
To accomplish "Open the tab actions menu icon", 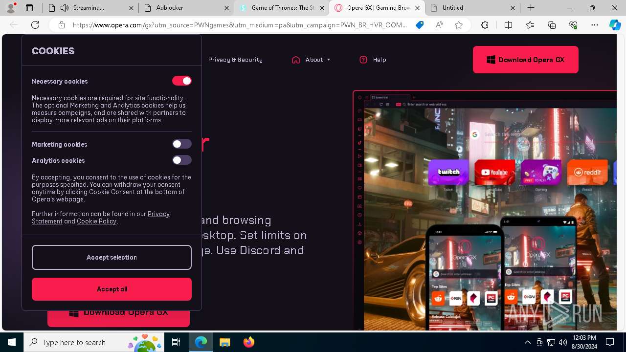I will tap(29, 8).
